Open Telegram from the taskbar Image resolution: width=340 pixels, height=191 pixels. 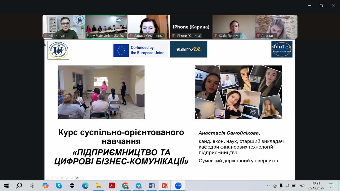(x=138, y=186)
